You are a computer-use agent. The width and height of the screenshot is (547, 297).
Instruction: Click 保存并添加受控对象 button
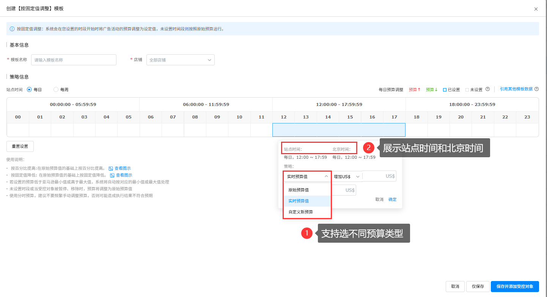tap(514, 286)
